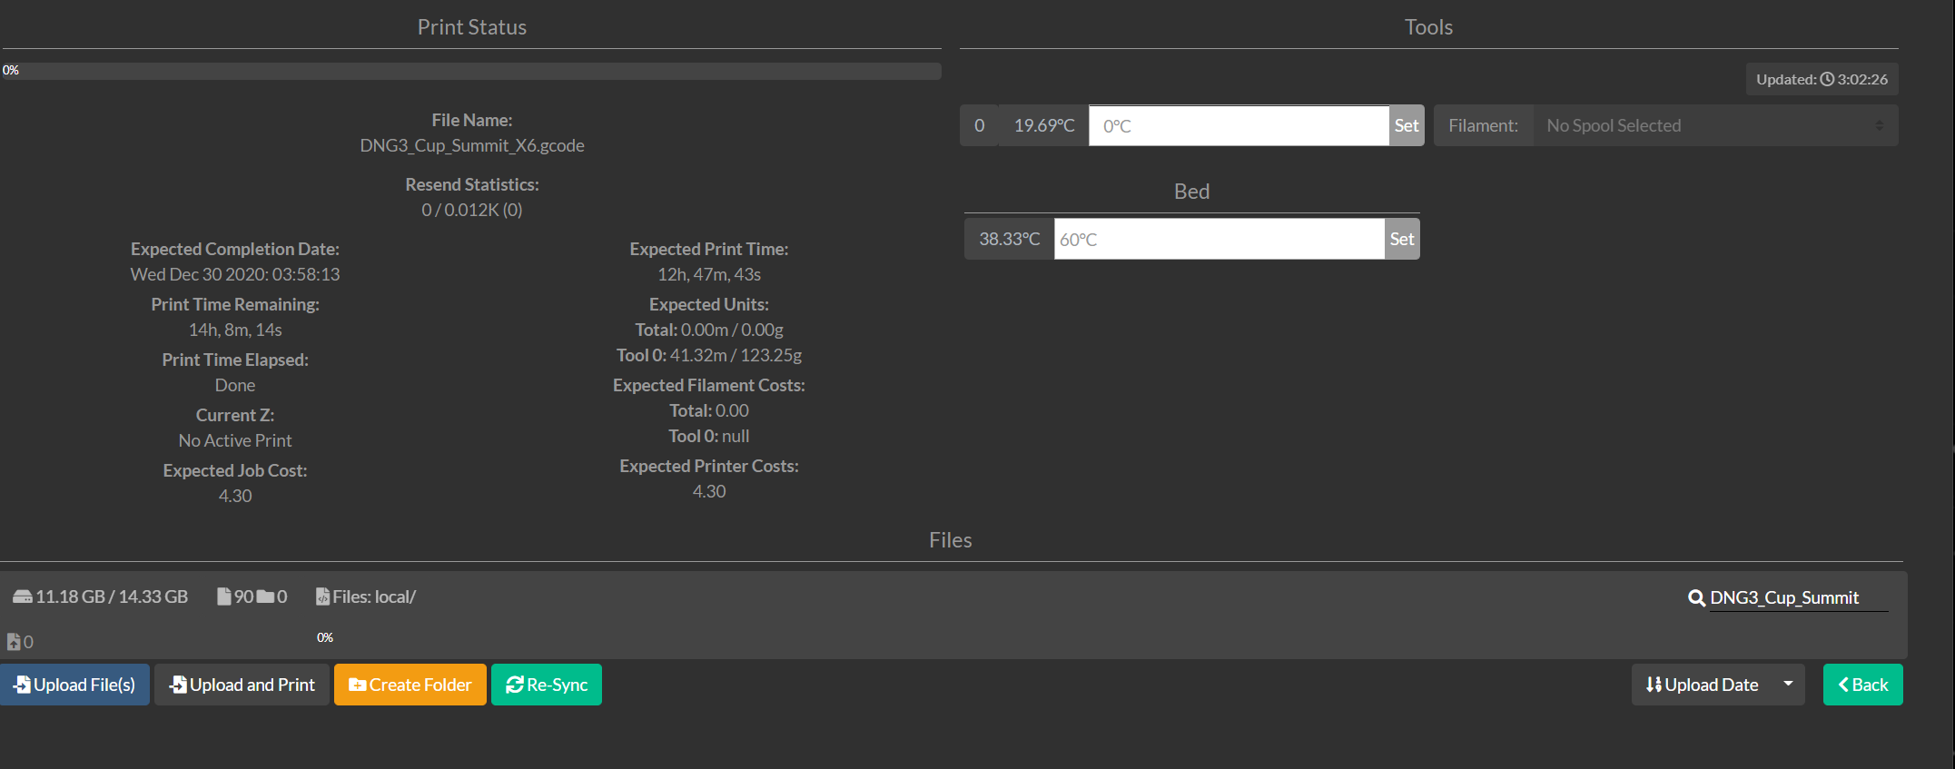Click the tool number 0 label

pyautogui.click(x=979, y=125)
